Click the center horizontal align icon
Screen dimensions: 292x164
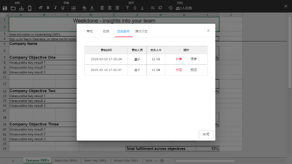109,8
